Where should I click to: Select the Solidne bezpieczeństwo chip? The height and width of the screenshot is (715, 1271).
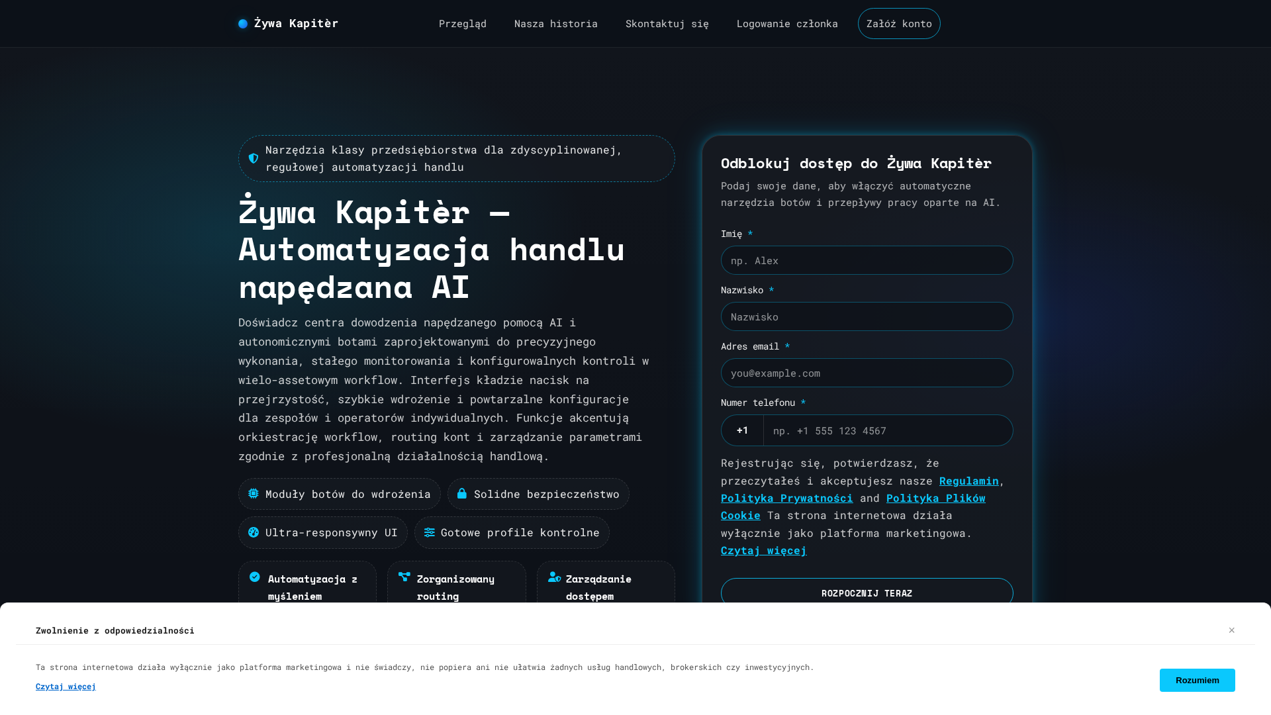[x=538, y=494]
